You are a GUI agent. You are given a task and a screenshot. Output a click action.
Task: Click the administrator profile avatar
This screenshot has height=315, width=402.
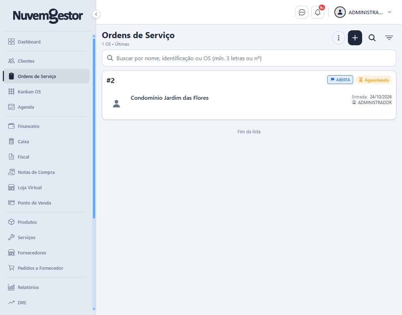pos(340,12)
